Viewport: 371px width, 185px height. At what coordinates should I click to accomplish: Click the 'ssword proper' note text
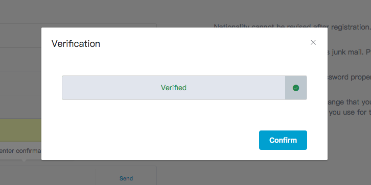click(349, 77)
